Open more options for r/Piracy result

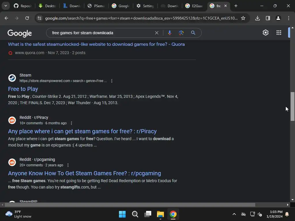(x=71, y=123)
